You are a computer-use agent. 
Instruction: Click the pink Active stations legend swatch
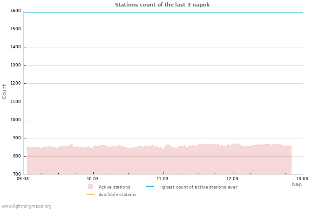(x=90, y=187)
